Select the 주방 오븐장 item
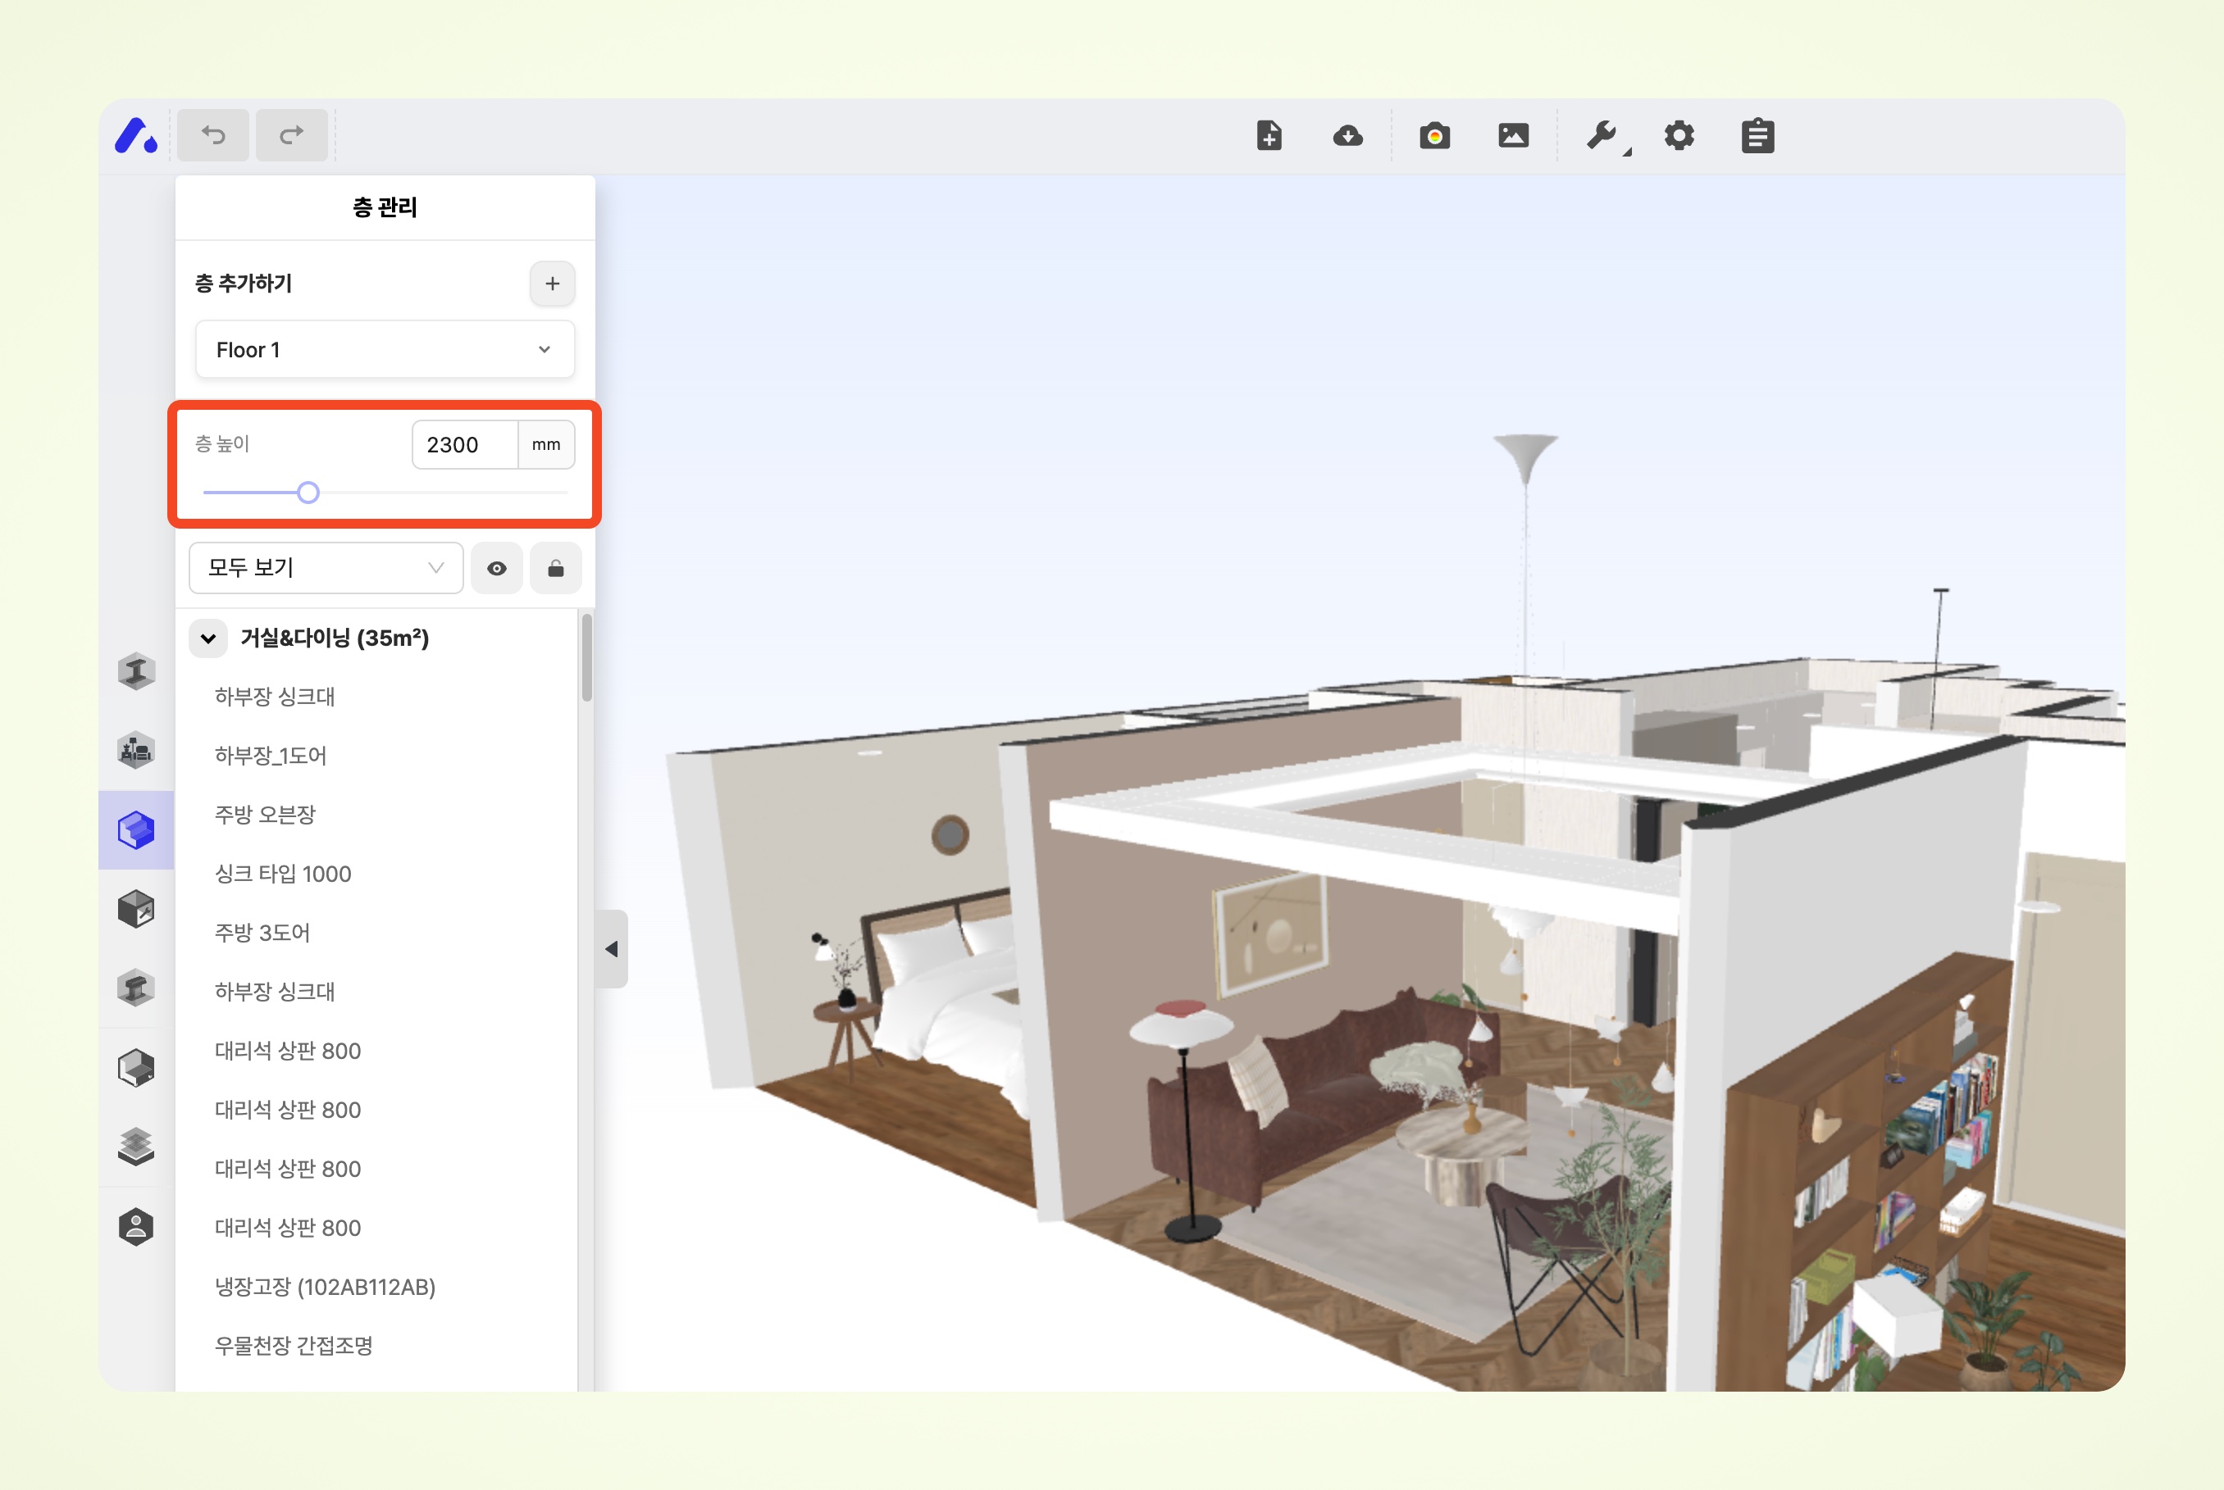 pyautogui.click(x=264, y=815)
